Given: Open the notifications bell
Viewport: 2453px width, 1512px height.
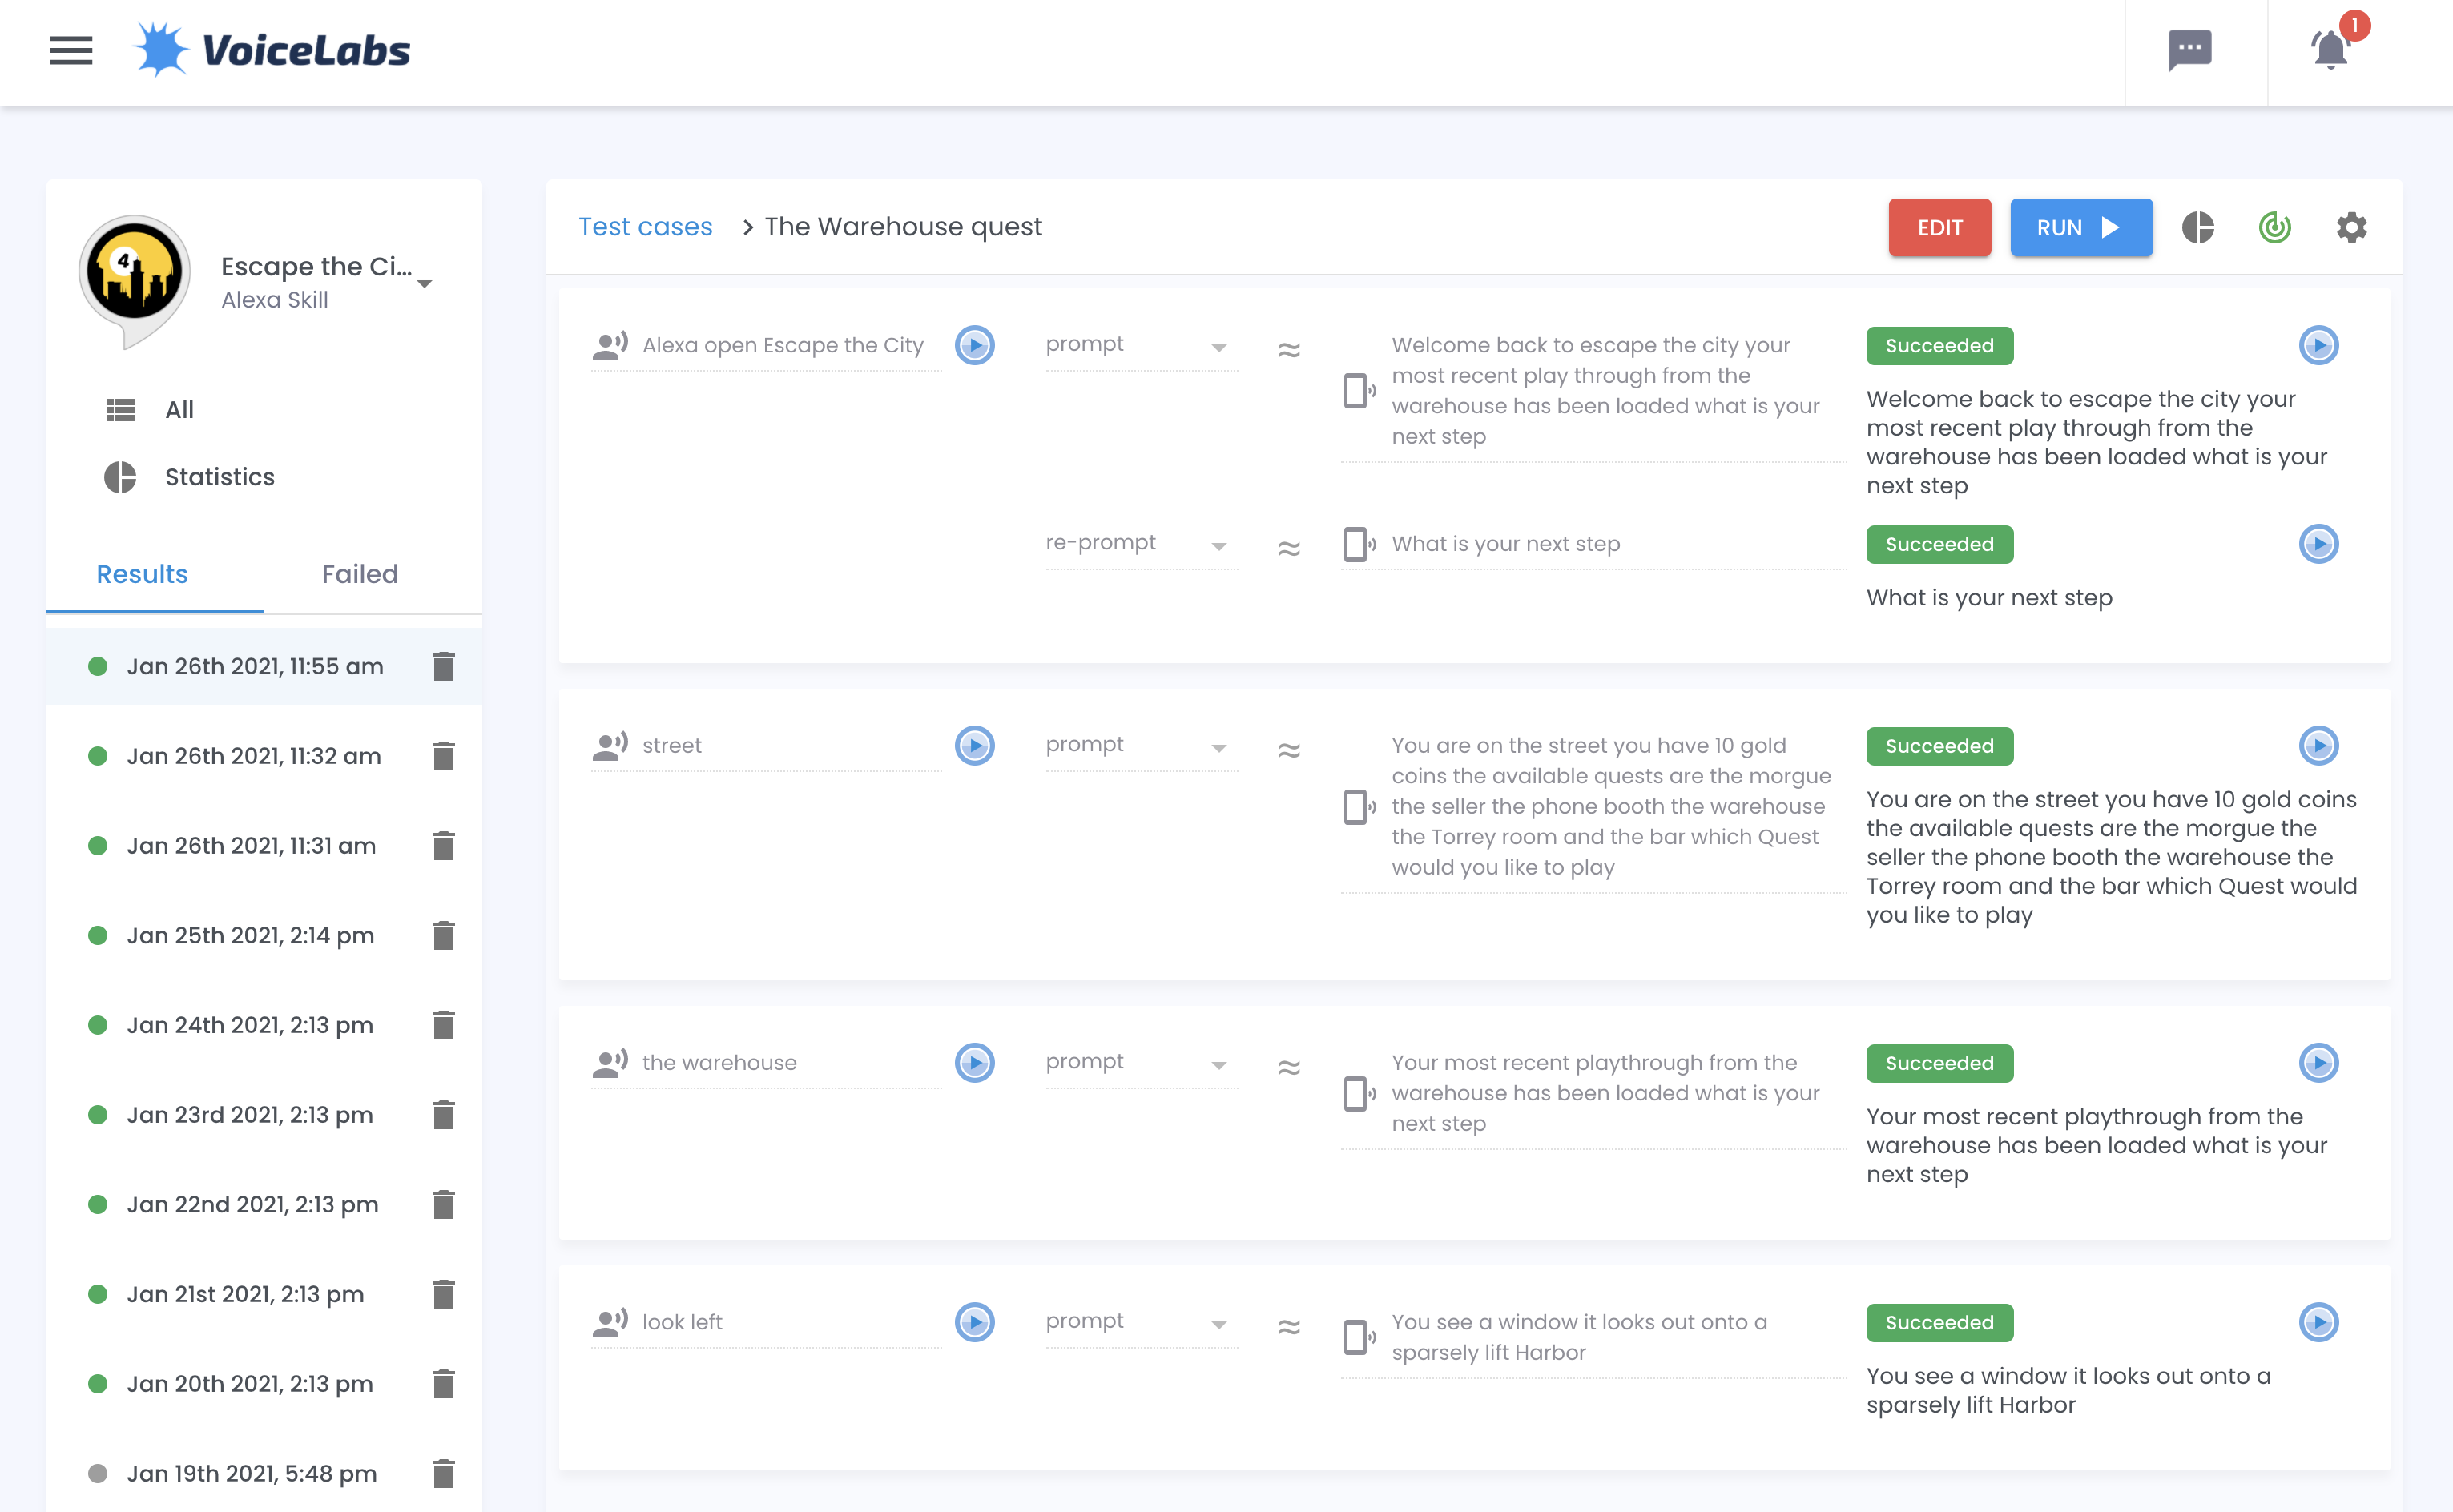Looking at the screenshot, I should coord(2331,49).
